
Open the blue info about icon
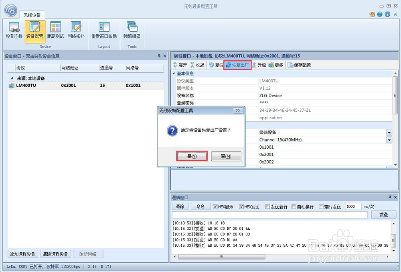pos(387,14)
